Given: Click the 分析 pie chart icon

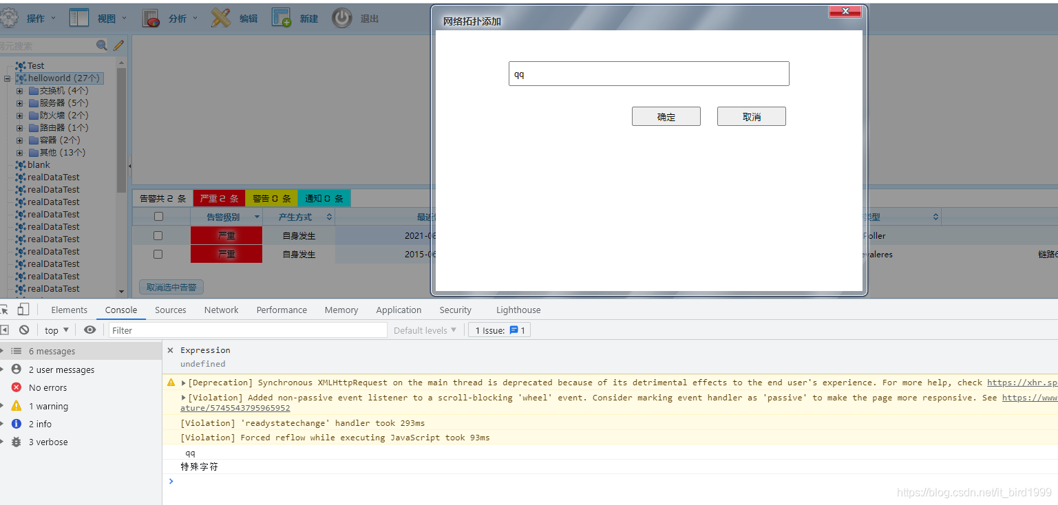Looking at the screenshot, I should [151, 17].
